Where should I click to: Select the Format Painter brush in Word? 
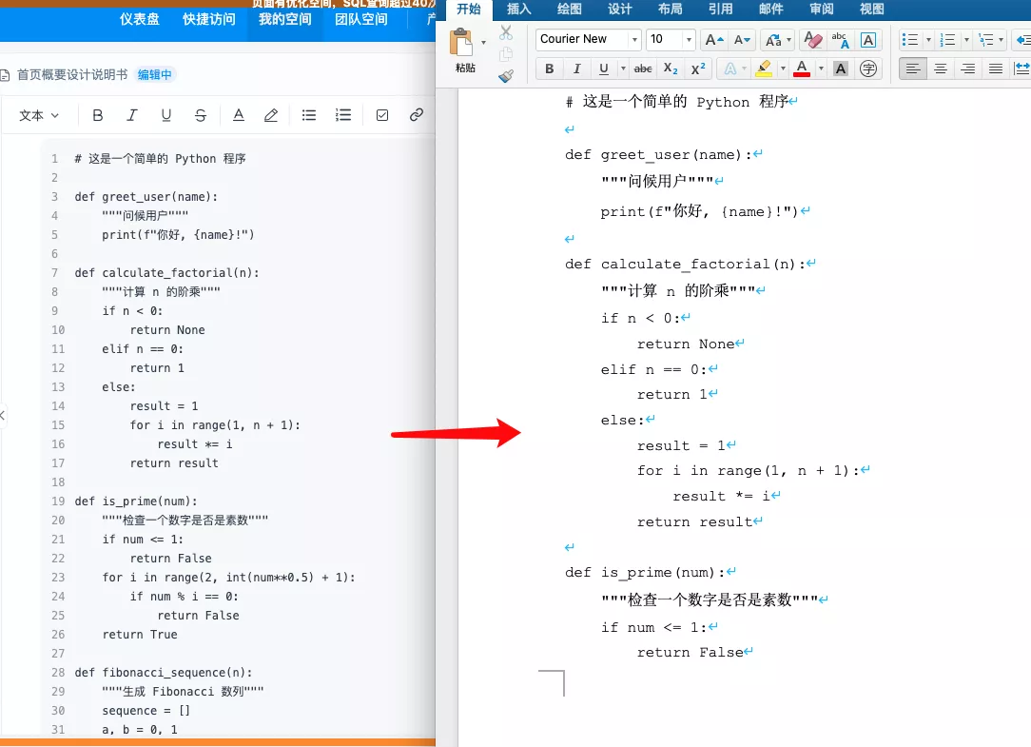pos(506,76)
